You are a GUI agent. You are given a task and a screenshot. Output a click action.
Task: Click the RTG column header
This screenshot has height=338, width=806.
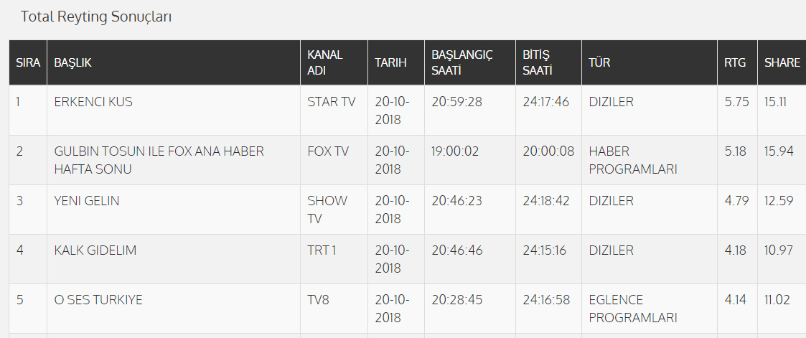pyautogui.click(x=735, y=62)
